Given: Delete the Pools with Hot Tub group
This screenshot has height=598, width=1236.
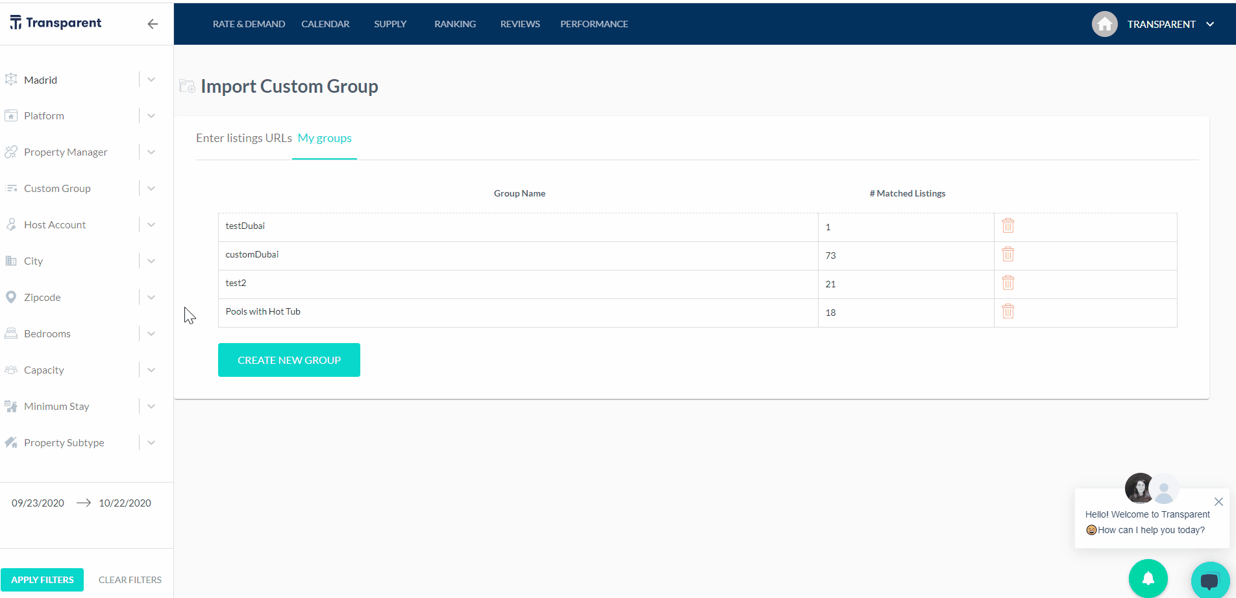Looking at the screenshot, I should click(x=1007, y=311).
